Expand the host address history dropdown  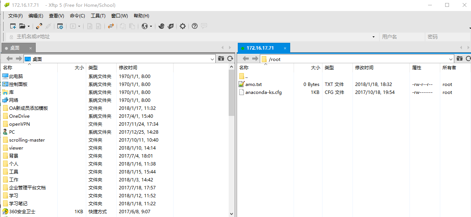pyautogui.click(x=374, y=37)
